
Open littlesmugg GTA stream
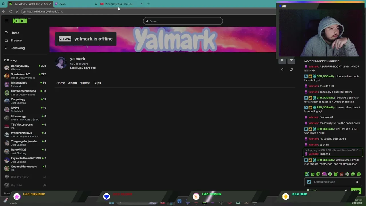click(25, 118)
